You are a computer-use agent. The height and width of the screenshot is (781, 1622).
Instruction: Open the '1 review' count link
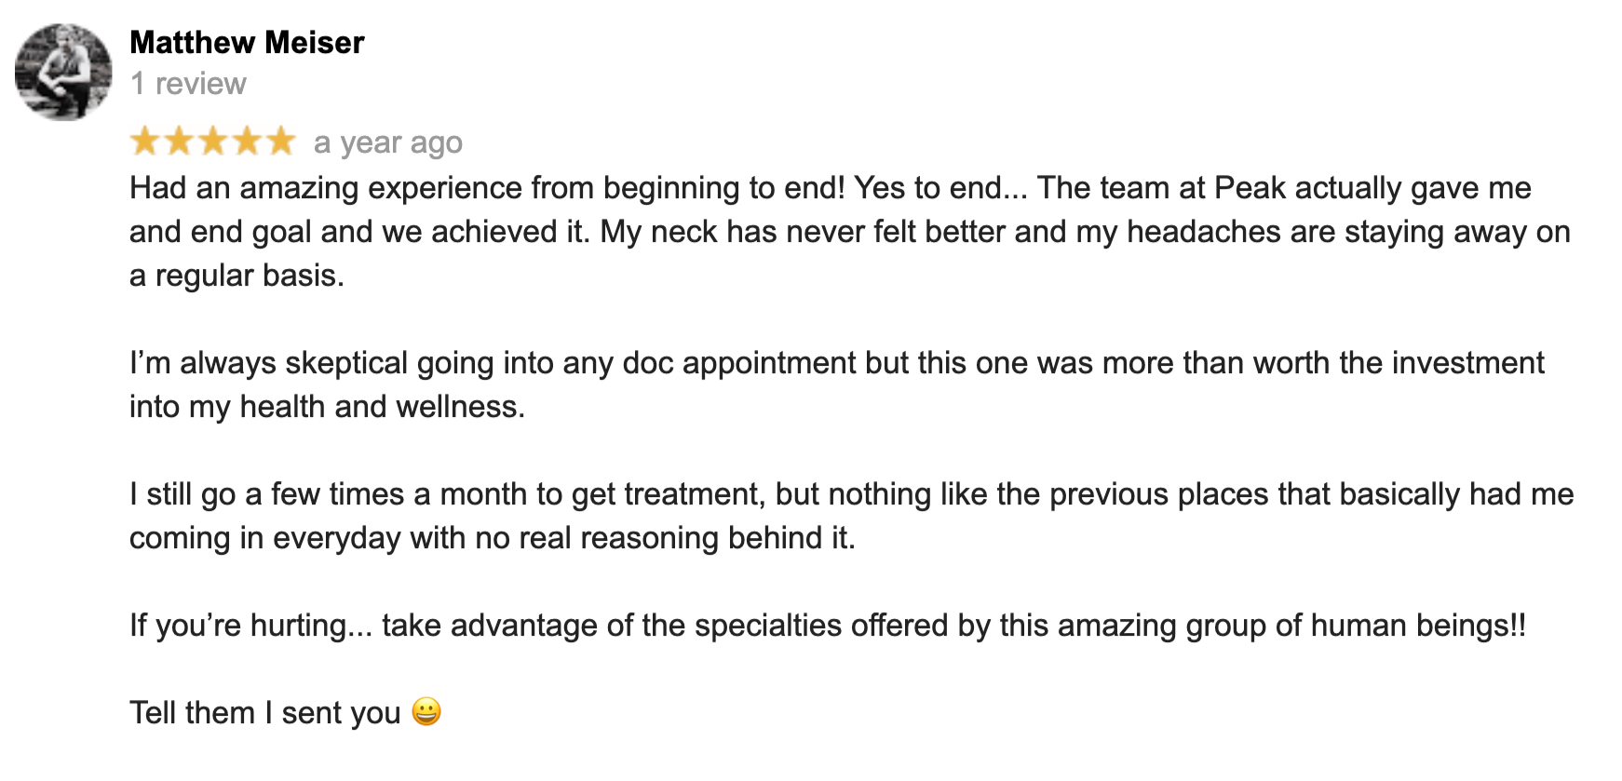pyautogui.click(x=188, y=84)
